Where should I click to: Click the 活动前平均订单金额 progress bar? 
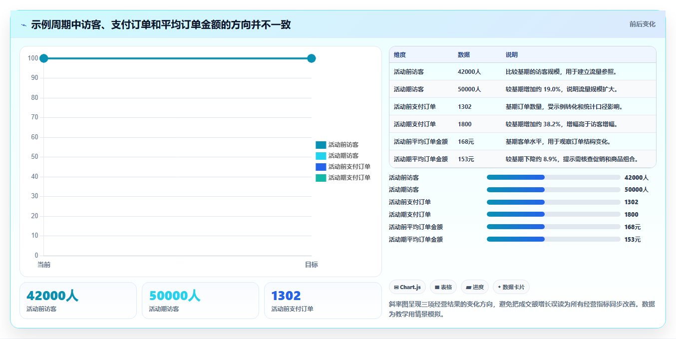tap(554, 227)
